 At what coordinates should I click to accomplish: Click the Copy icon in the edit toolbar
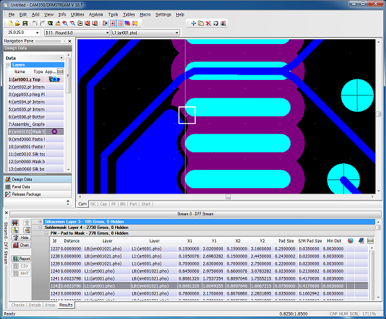pyautogui.click(x=201, y=24)
